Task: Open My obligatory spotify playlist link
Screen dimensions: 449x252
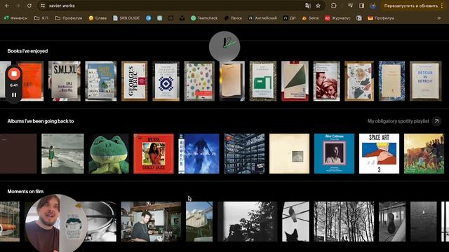Action: [398, 121]
